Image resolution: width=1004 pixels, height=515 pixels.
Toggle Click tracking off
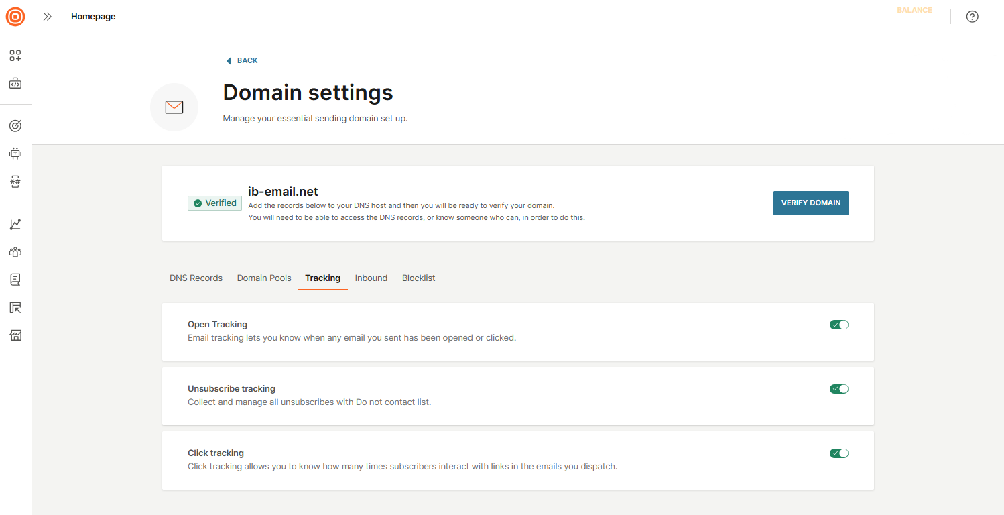(839, 453)
